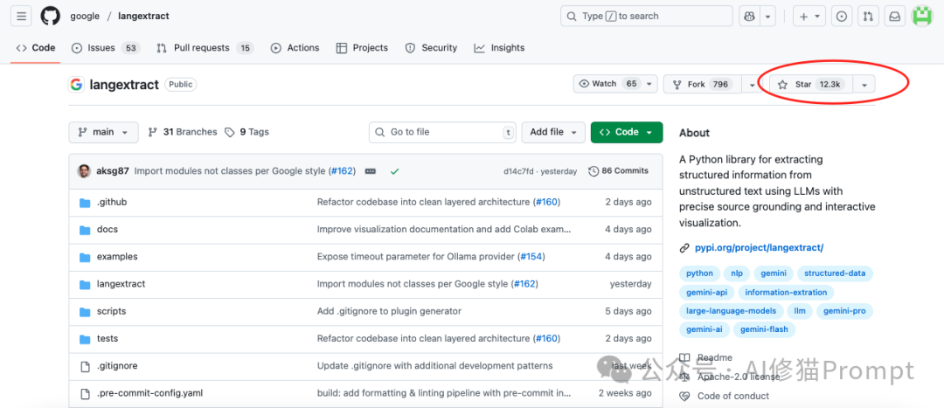Open the .github folder
Viewport: 944px width, 408px height.
(112, 202)
